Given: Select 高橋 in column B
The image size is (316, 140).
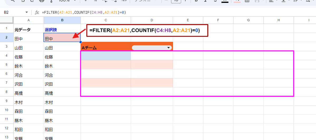Looking at the screenshot, I should 62,92.
